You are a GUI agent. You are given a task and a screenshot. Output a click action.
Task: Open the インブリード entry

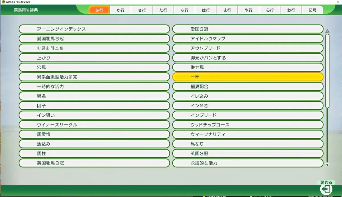248,115
